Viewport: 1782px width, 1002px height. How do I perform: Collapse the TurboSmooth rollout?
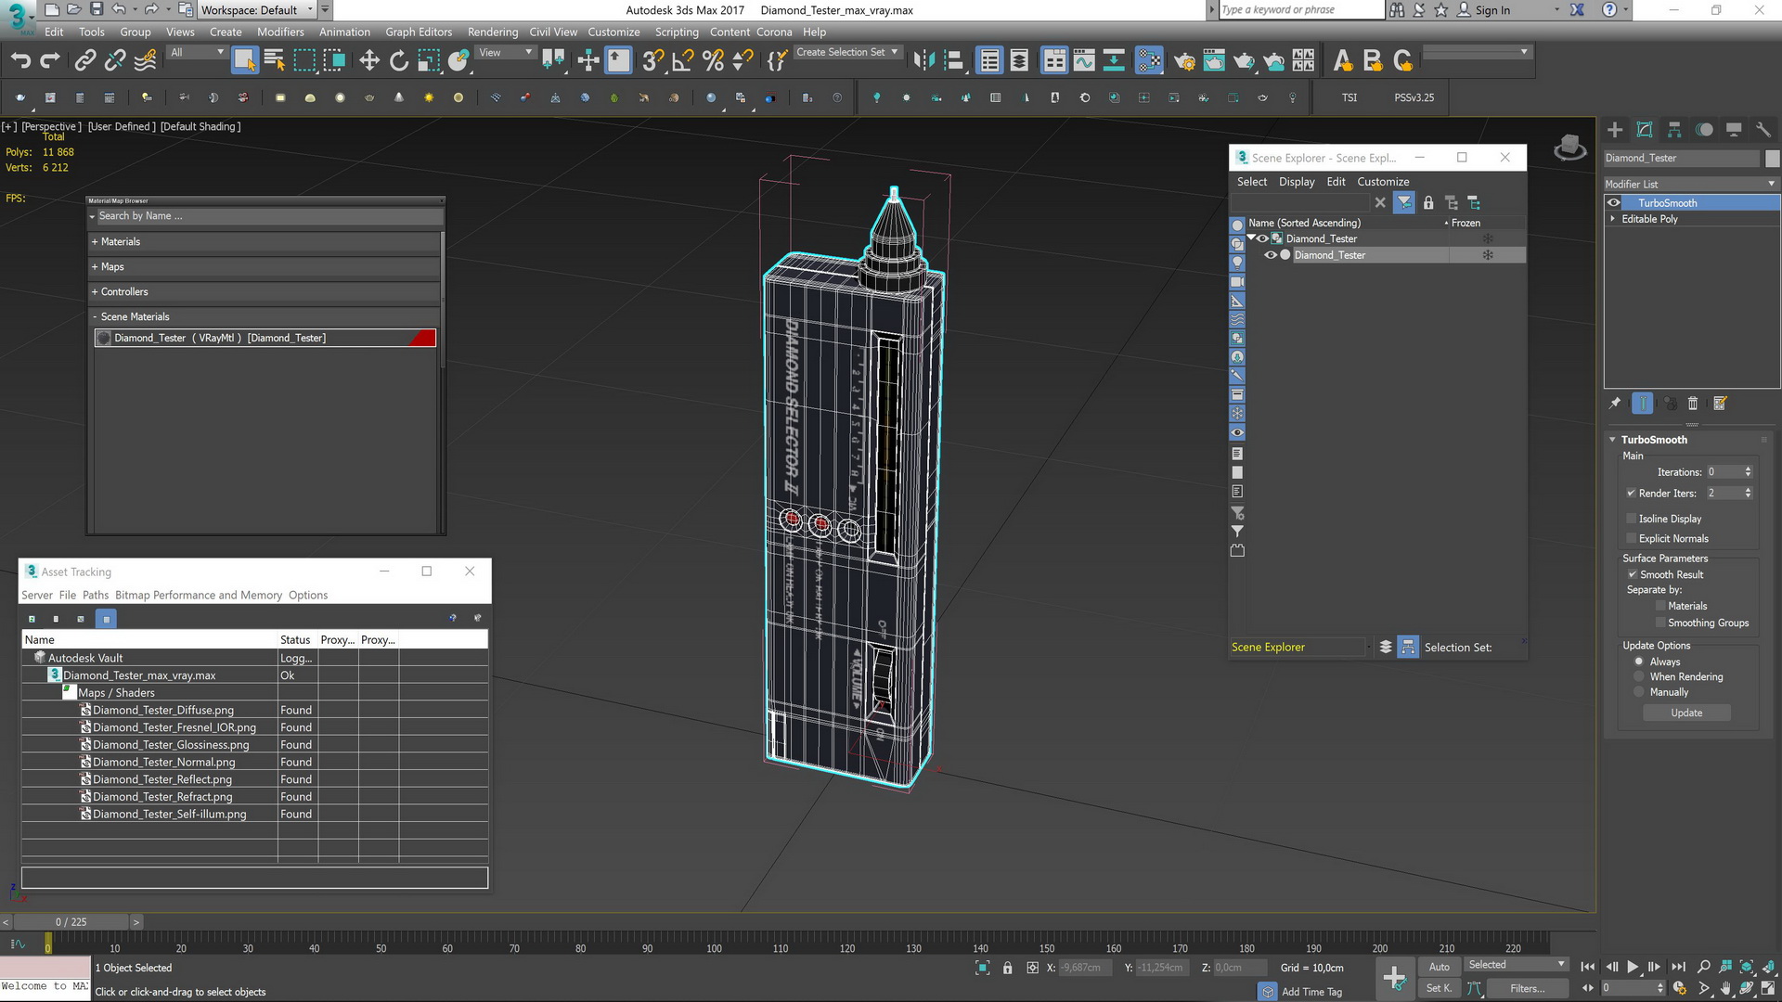click(1613, 440)
